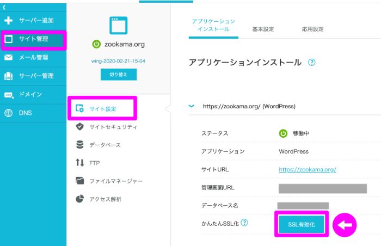Open データベース submenu item
381x246 pixels.
(x=105, y=145)
